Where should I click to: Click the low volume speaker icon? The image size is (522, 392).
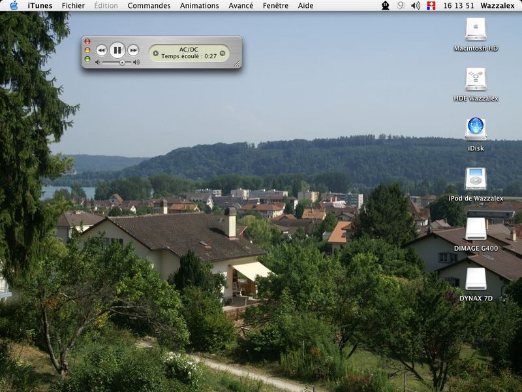(x=97, y=62)
